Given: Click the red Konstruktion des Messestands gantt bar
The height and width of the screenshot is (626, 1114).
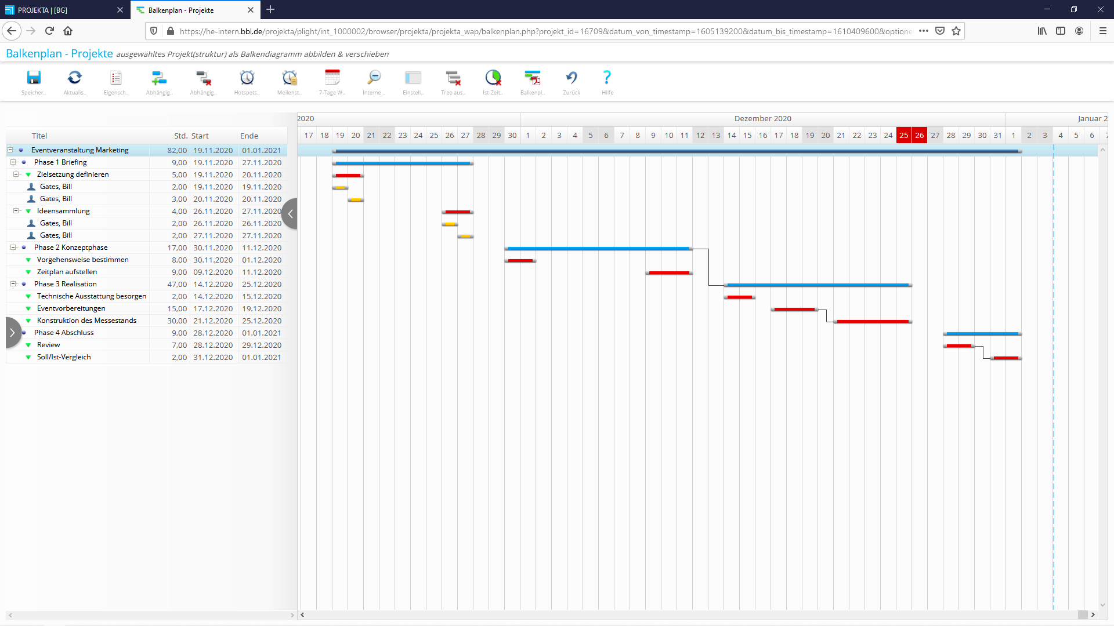Looking at the screenshot, I should coord(873,322).
